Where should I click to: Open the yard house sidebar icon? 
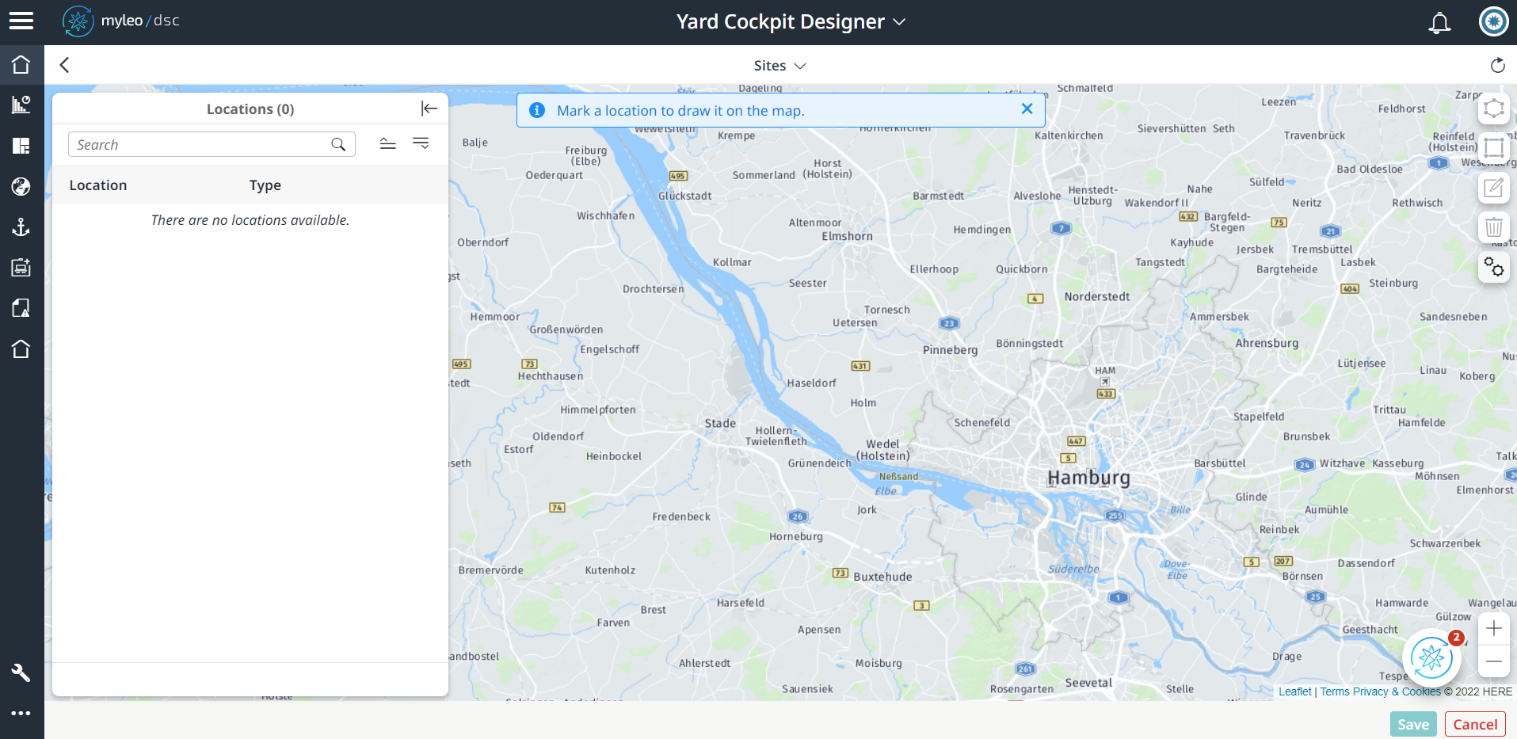point(21,349)
